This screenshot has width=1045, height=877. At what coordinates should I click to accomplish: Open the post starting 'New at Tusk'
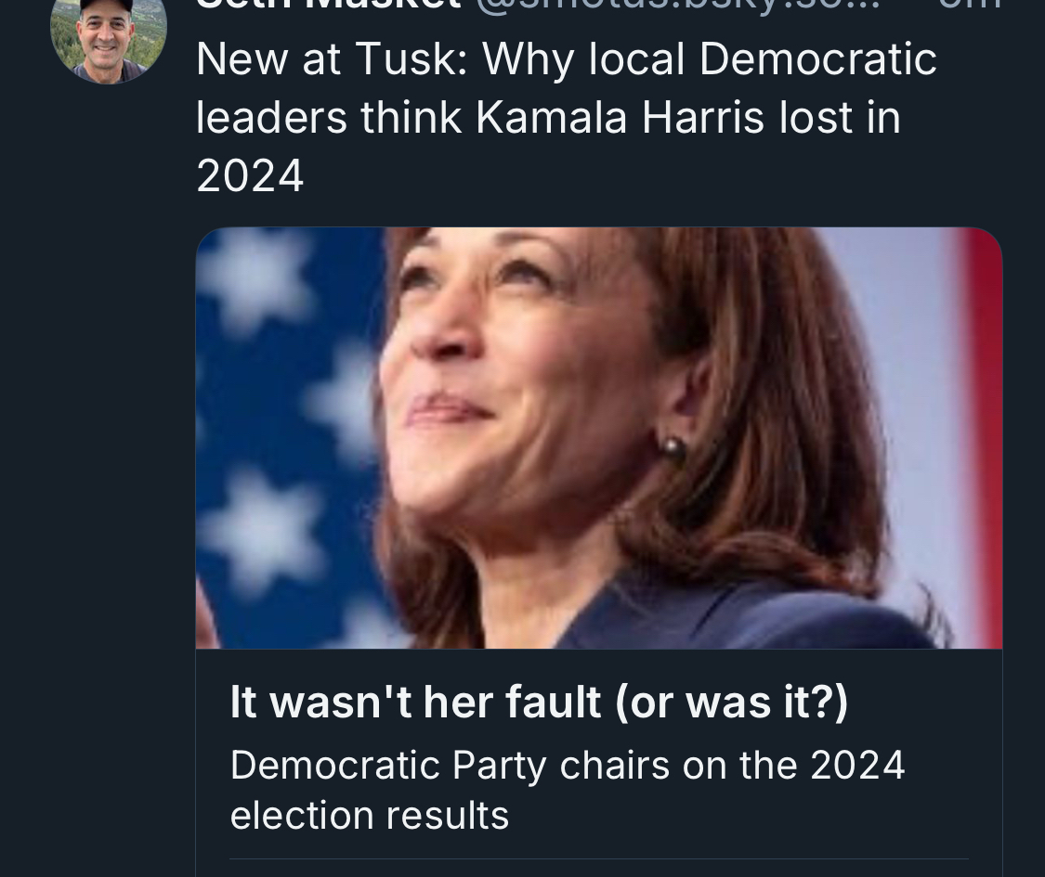coord(566,60)
